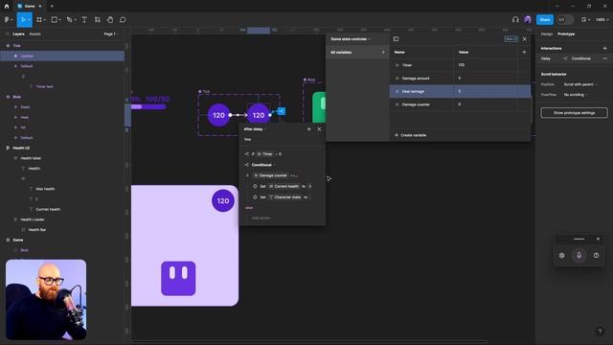Image resolution: width=613 pixels, height=345 pixels.
Task: Open the zoom level dropdown
Action: tap(602, 19)
